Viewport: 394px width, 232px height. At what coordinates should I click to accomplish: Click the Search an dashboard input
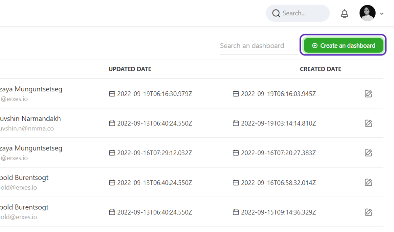click(259, 46)
